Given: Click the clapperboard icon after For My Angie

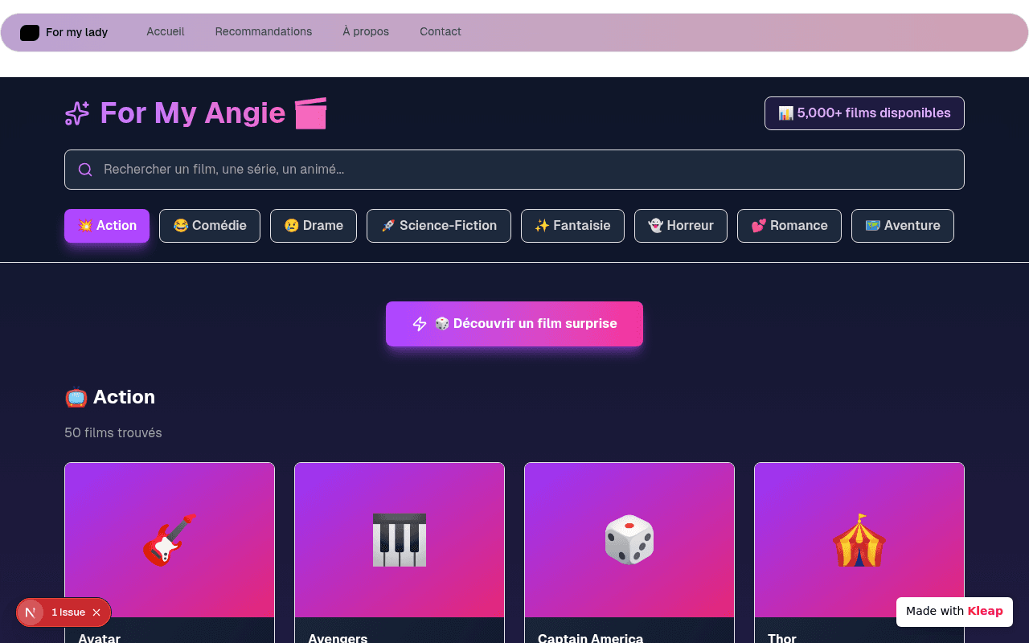Looking at the screenshot, I should [310, 113].
